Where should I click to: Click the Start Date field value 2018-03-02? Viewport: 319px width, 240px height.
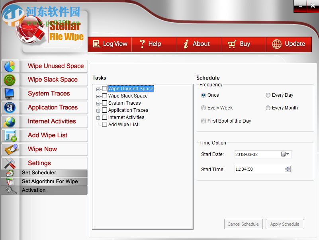(247, 154)
